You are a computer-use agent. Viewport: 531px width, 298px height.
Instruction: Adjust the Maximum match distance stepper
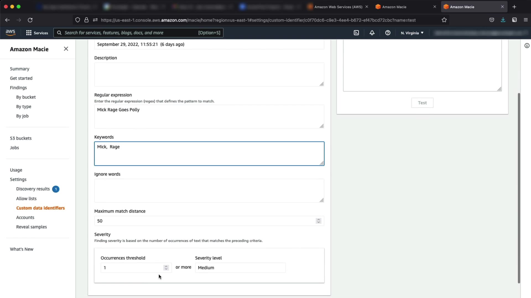coord(319,221)
